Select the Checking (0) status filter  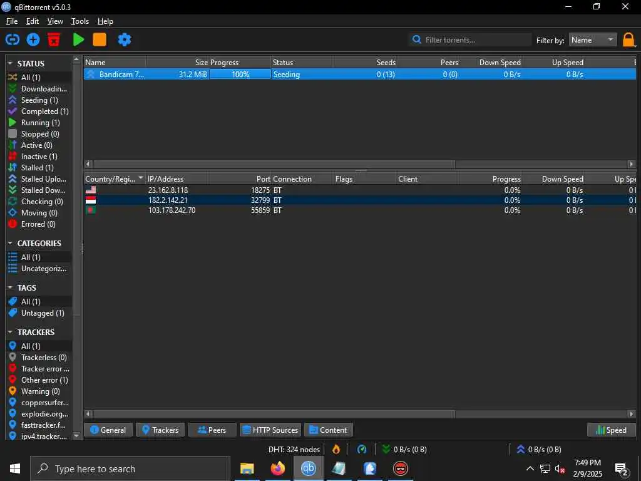click(x=39, y=201)
